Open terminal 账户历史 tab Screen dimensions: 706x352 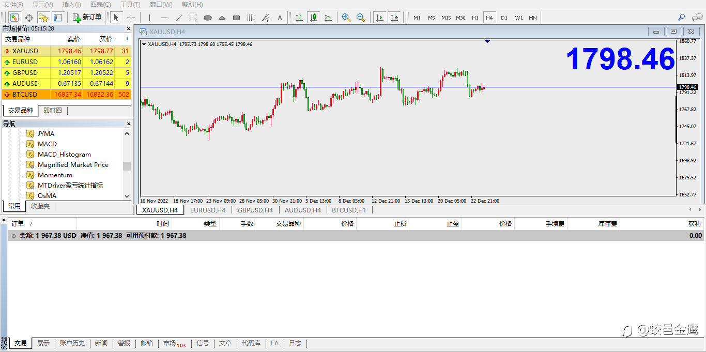(x=72, y=343)
